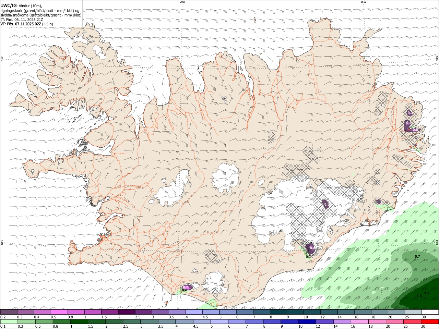Select the white 30 swatch on snow scale
439x329 pixels.
(x=430, y=312)
